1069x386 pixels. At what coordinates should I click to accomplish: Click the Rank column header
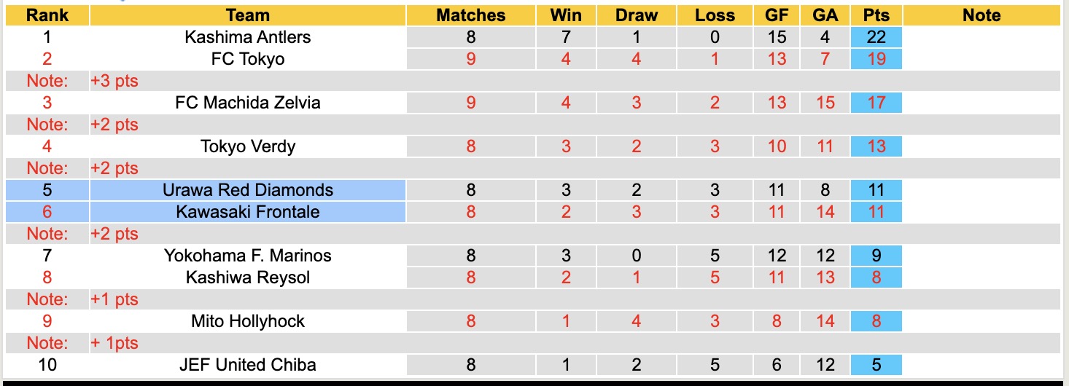point(47,15)
